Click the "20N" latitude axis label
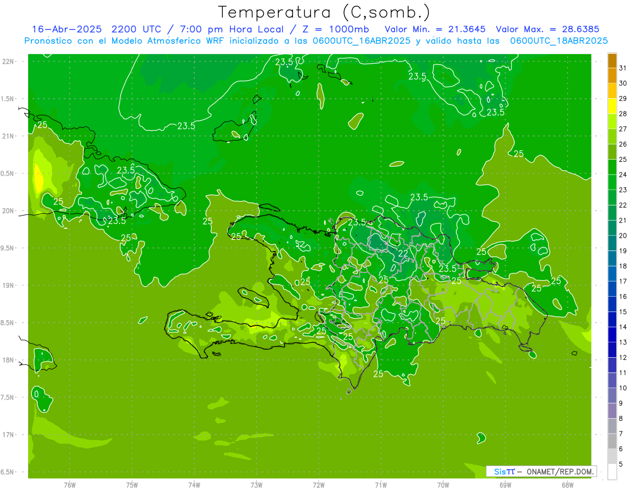The width and height of the screenshot is (637, 492). (7, 211)
